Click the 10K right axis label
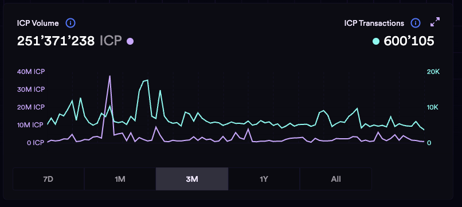 (x=433, y=107)
